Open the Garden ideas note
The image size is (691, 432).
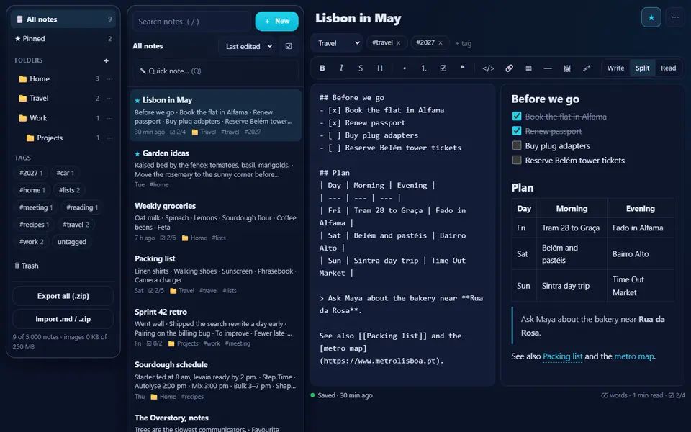[x=215, y=168]
